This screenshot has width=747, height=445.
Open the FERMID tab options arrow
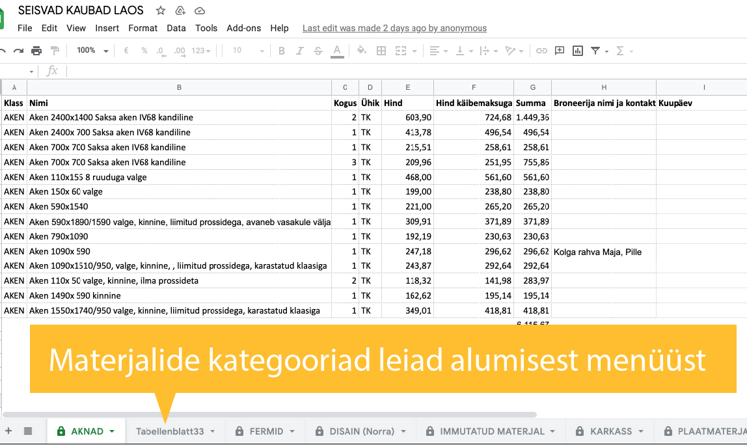(292, 431)
